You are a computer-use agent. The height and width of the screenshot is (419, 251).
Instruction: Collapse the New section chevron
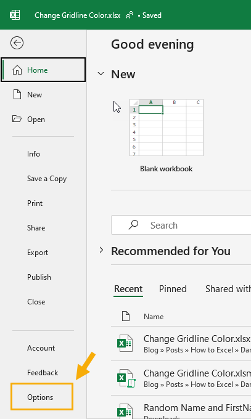point(101,74)
